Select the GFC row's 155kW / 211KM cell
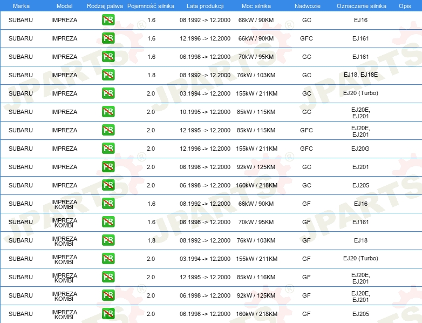This screenshot has height=323, width=422. [257, 149]
